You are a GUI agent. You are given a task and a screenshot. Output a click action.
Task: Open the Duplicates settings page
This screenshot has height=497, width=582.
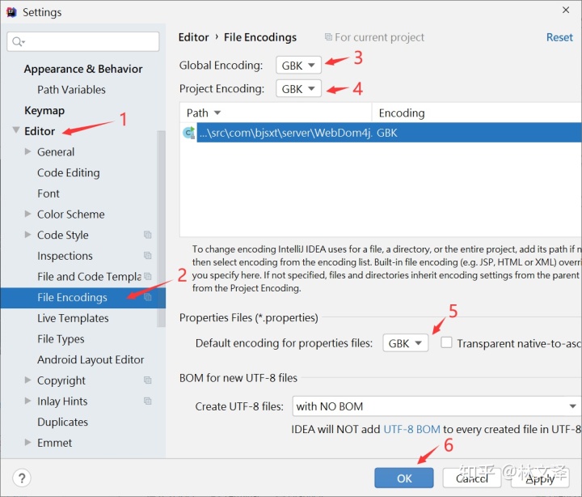point(62,422)
